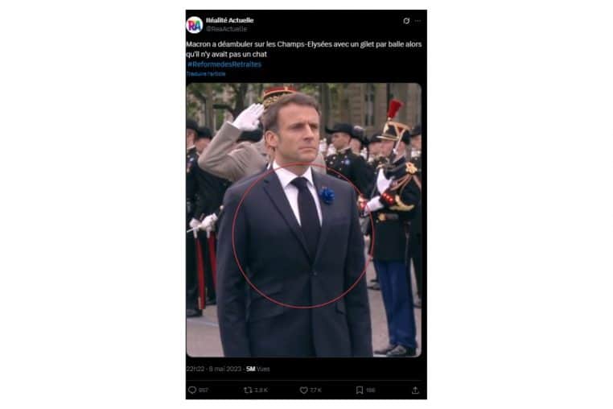This screenshot has height=409, width=613.
Task: Open the Réalité Actuelle display name
Action: pyautogui.click(x=230, y=19)
